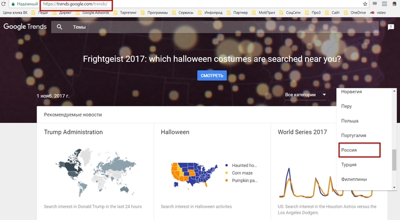Open the Таргетинг bookmark folder
Viewport: 400px width, 220px height.
(125, 13)
